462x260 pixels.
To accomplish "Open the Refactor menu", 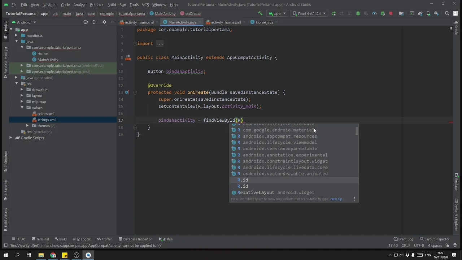I will coord(97,5).
